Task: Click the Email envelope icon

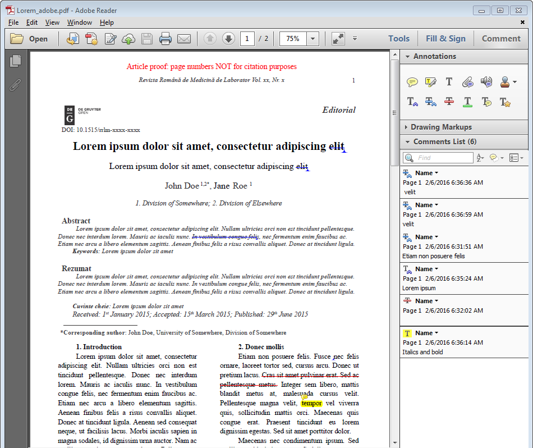Action: coord(184,39)
